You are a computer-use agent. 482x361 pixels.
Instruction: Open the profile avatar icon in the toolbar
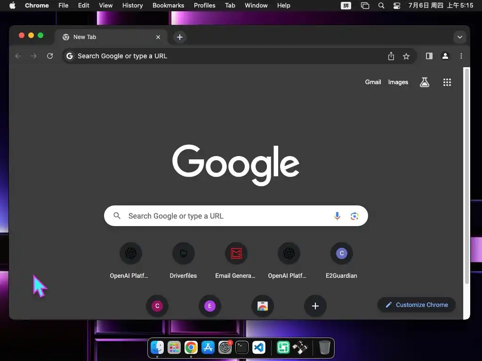click(445, 56)
